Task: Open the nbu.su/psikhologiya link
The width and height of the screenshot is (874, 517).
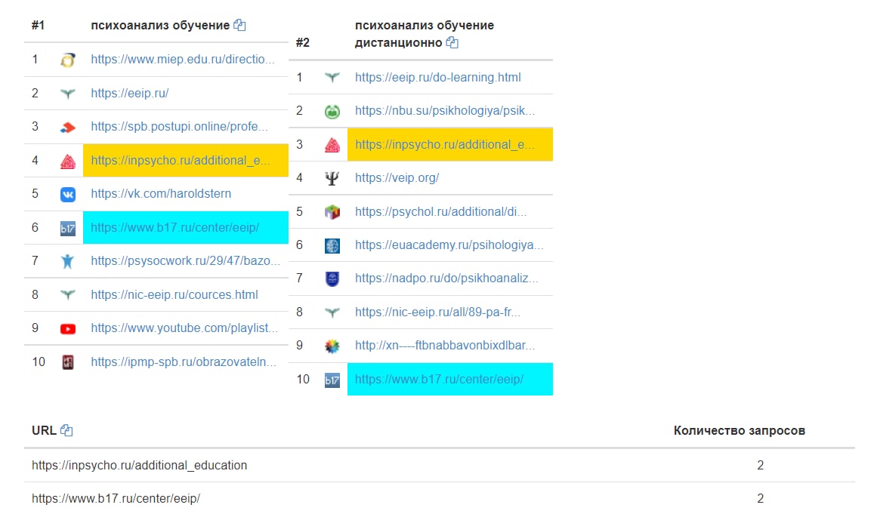Action: pyautogui.click(x=444, y=111)
